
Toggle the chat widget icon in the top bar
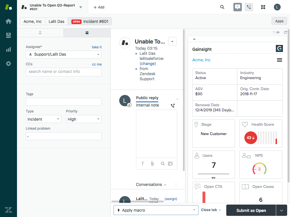click(x=237, y=7)
